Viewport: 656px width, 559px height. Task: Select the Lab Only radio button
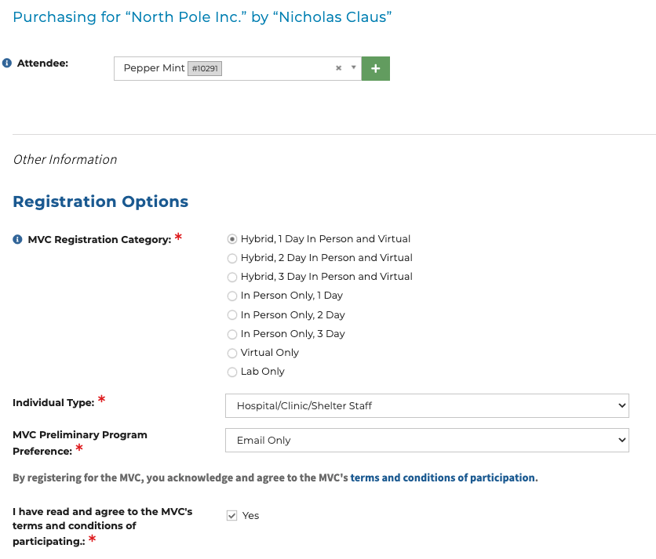(x=231, y=372)
